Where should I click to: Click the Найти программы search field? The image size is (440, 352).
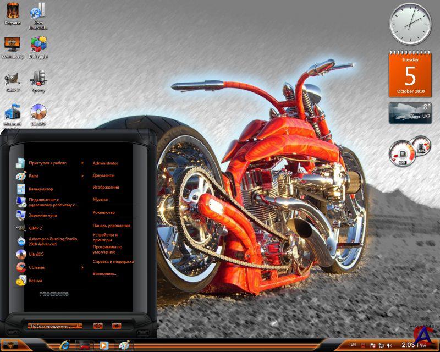tap(55, 326)
